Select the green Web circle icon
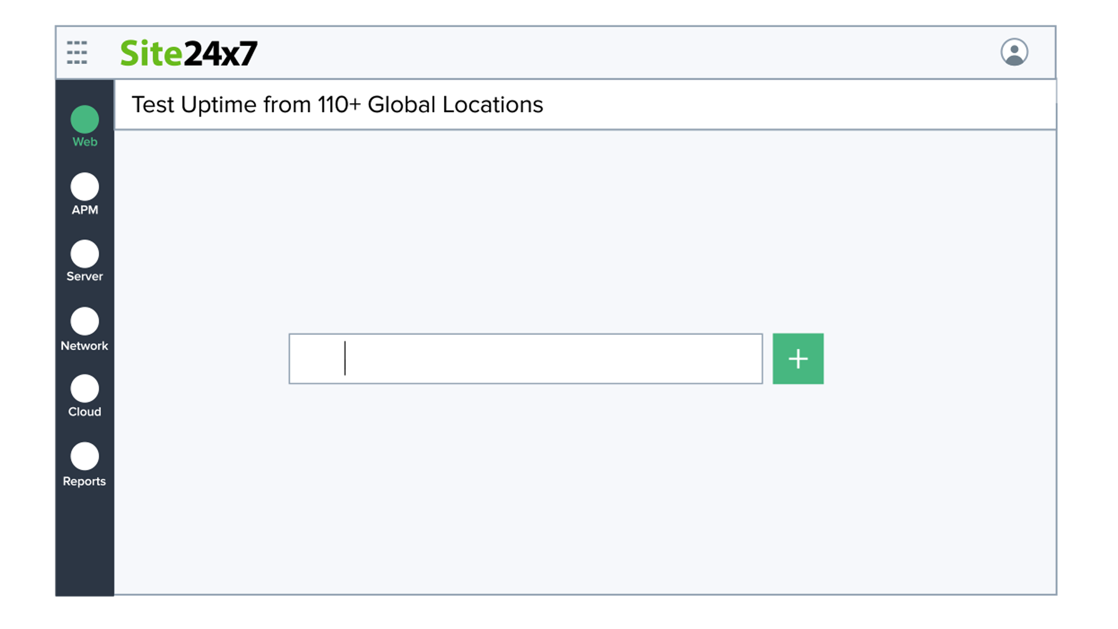The image size is (1118, 629). [85, 119]
